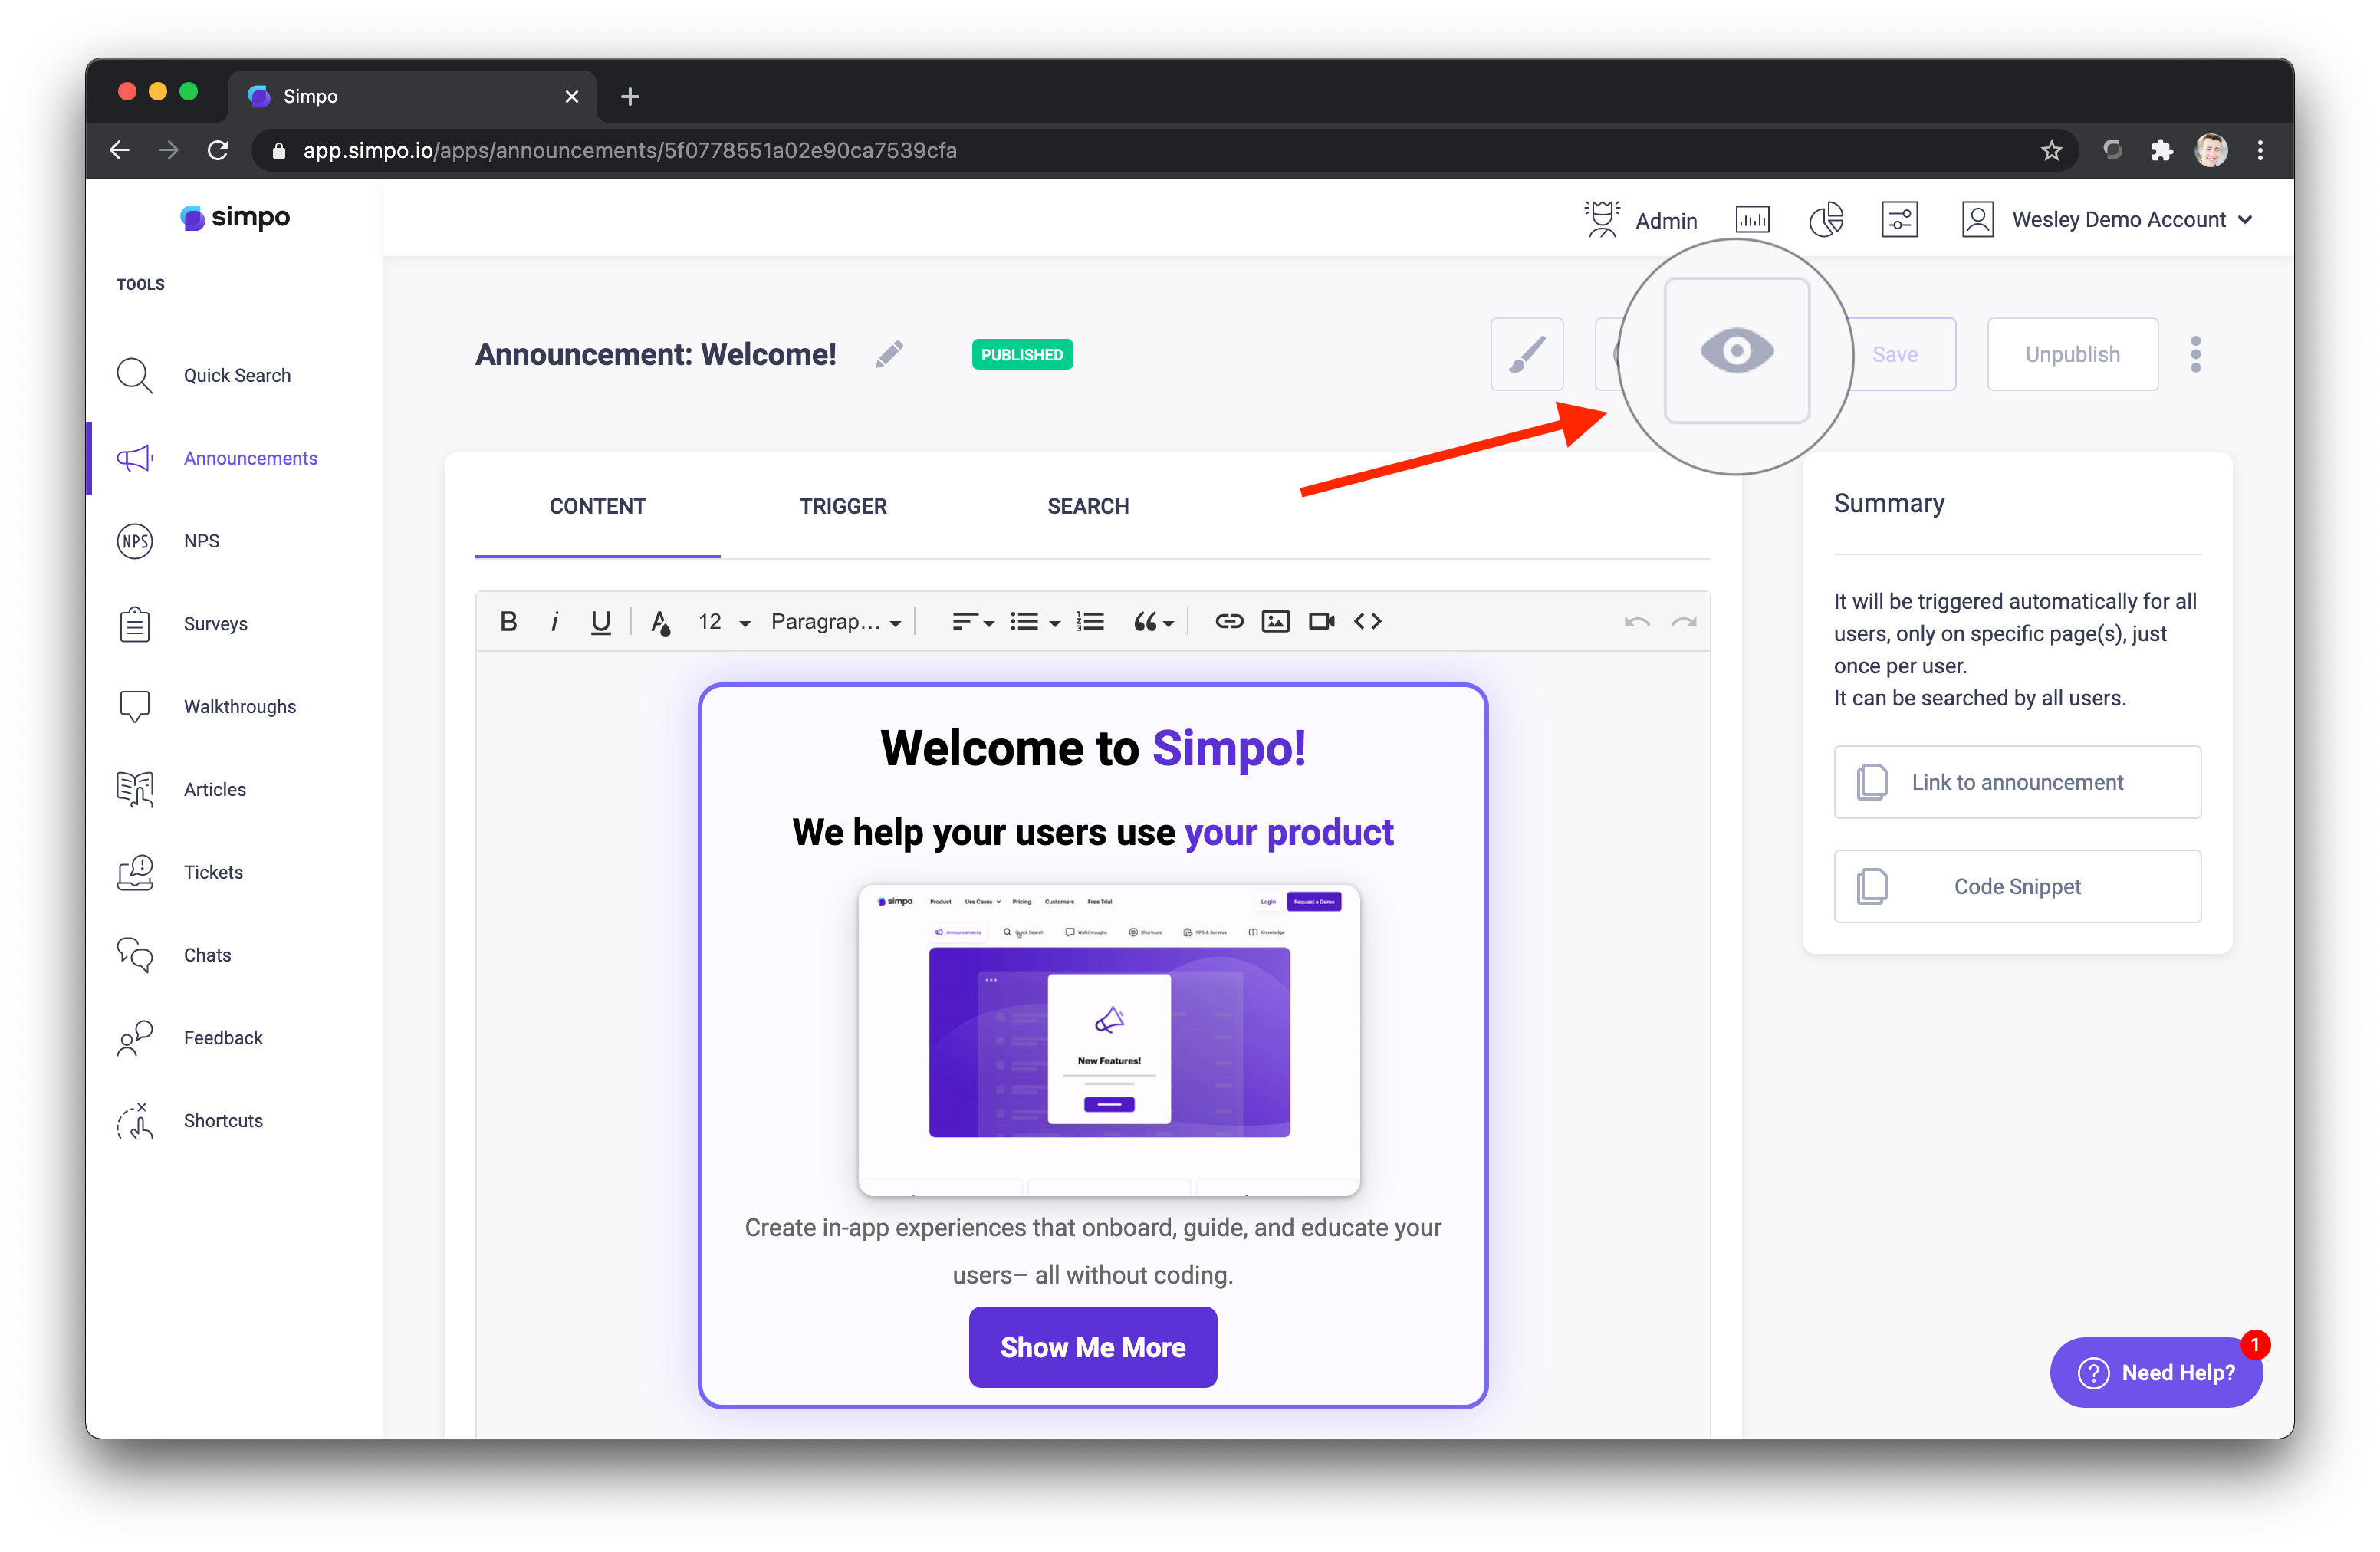
Task: Open the three-dot more options menu
Action: coord(2195,354)
